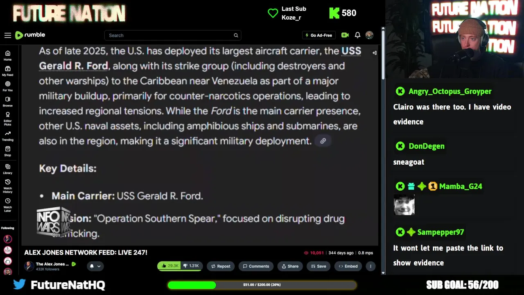The width and height of the screenshot is (524, 295).
Task: Click Sampepper97 username in chat
Action: (440, 232)
